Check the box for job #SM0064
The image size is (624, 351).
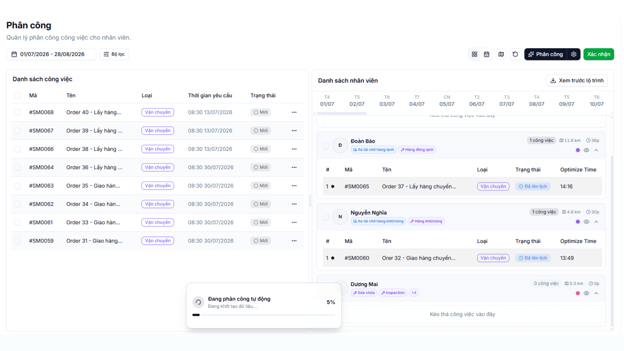pyautogui.click(x=17, y=167)
